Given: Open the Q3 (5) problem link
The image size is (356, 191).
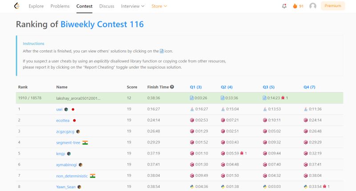Looking at the screenshot, I should pos(269,87).
